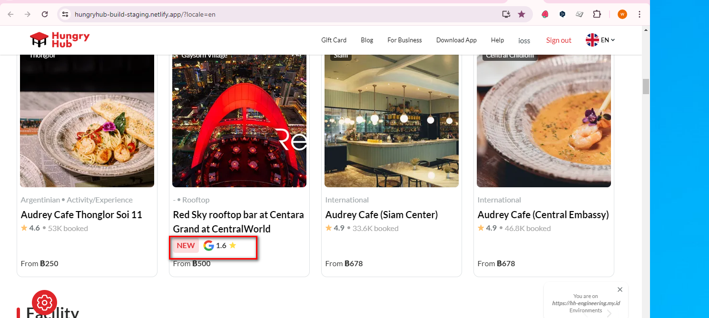Image resolution: width=709 pixels, height=318 pixels.
Task: Open Audrey Cafe Thonglor Soi 11 title
Action: point(81,215)
